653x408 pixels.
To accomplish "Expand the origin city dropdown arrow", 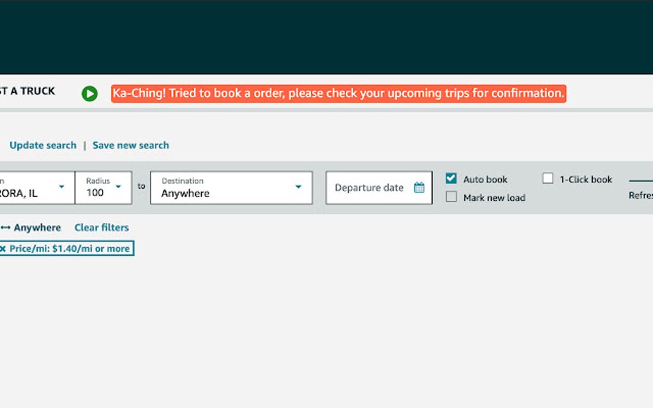I will [x=61, y=187].
